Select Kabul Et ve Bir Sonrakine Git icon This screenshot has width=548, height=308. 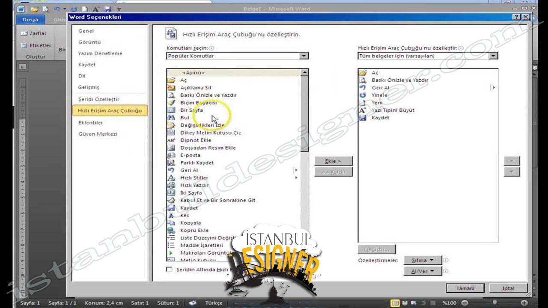tap(171, 200)
